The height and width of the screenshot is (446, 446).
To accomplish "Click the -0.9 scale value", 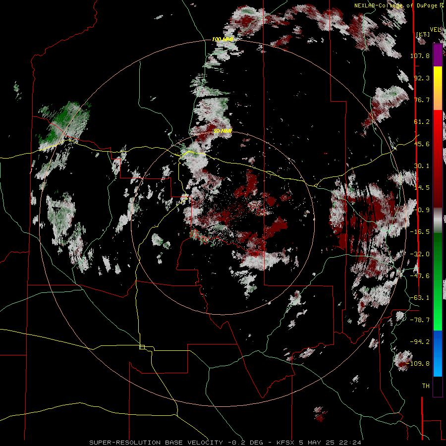I will click(x=422, y=210).
